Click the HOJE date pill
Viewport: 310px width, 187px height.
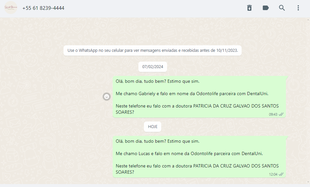[153, 127]
